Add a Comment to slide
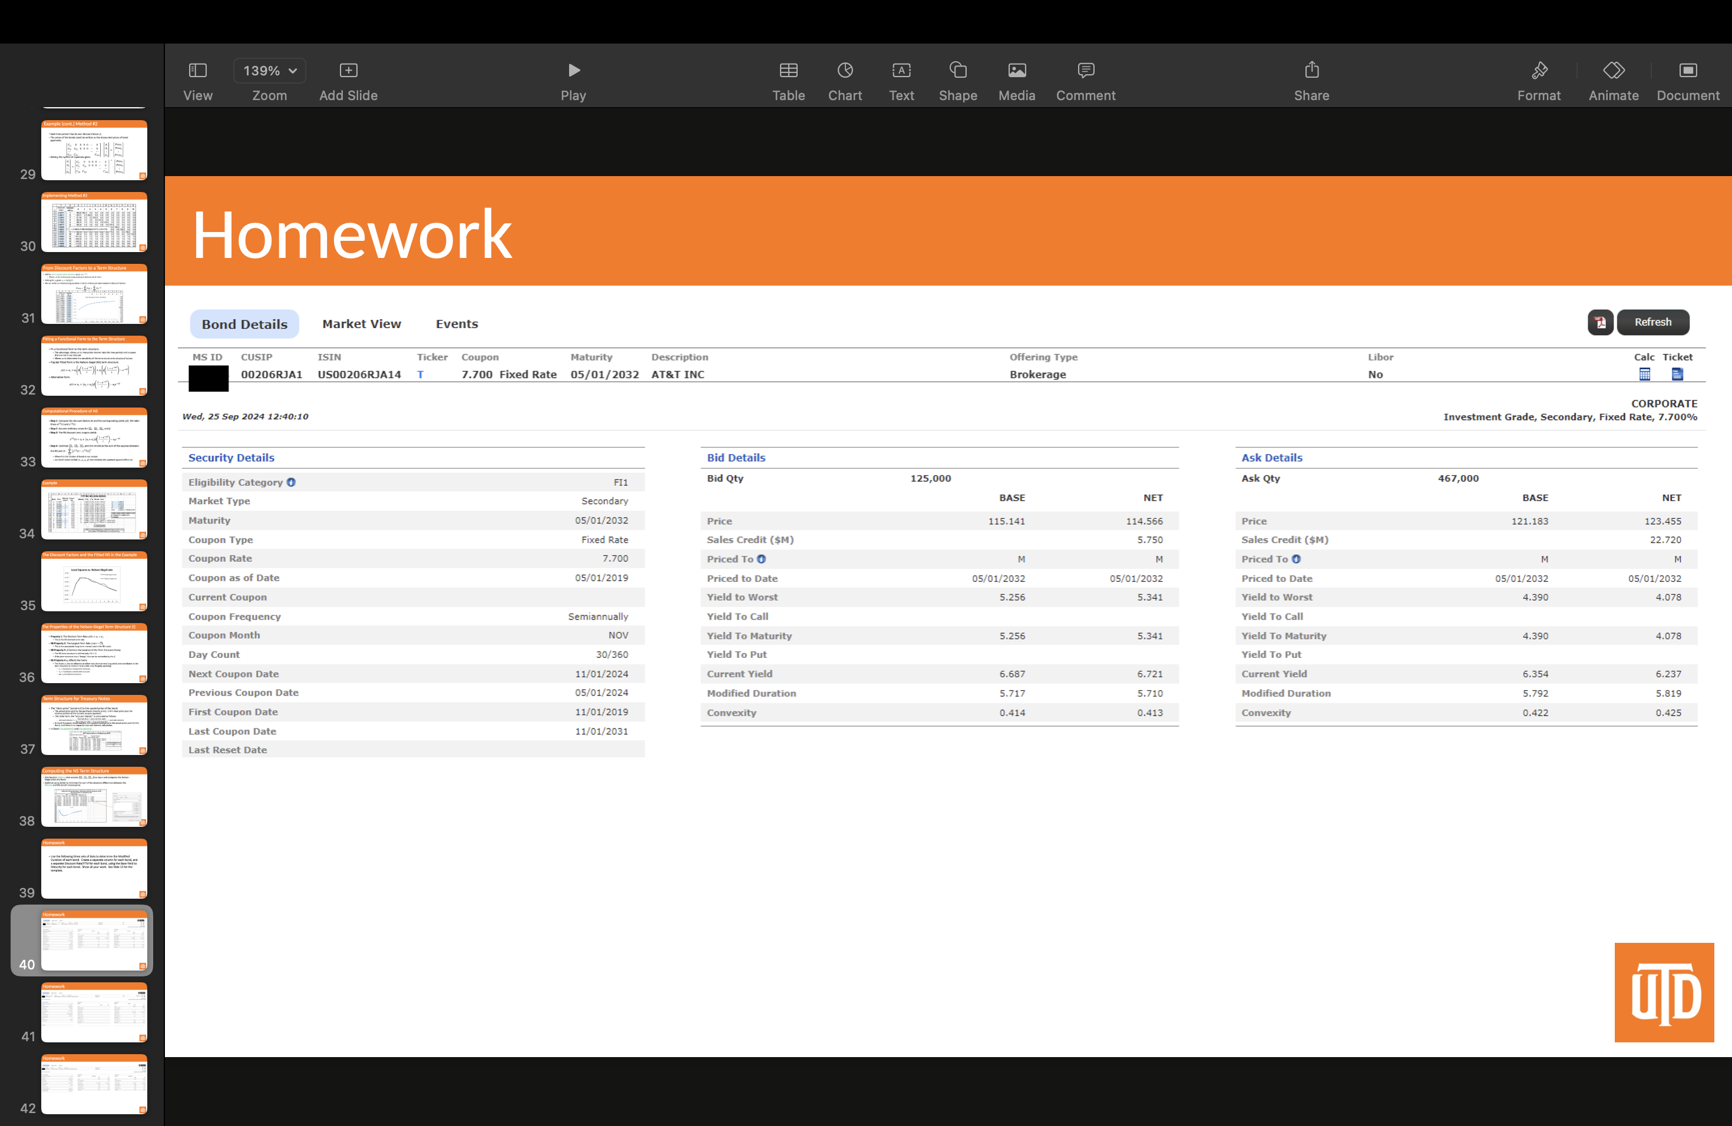The height and width of the screenshot is (1126, 1732). (1085, 71)
